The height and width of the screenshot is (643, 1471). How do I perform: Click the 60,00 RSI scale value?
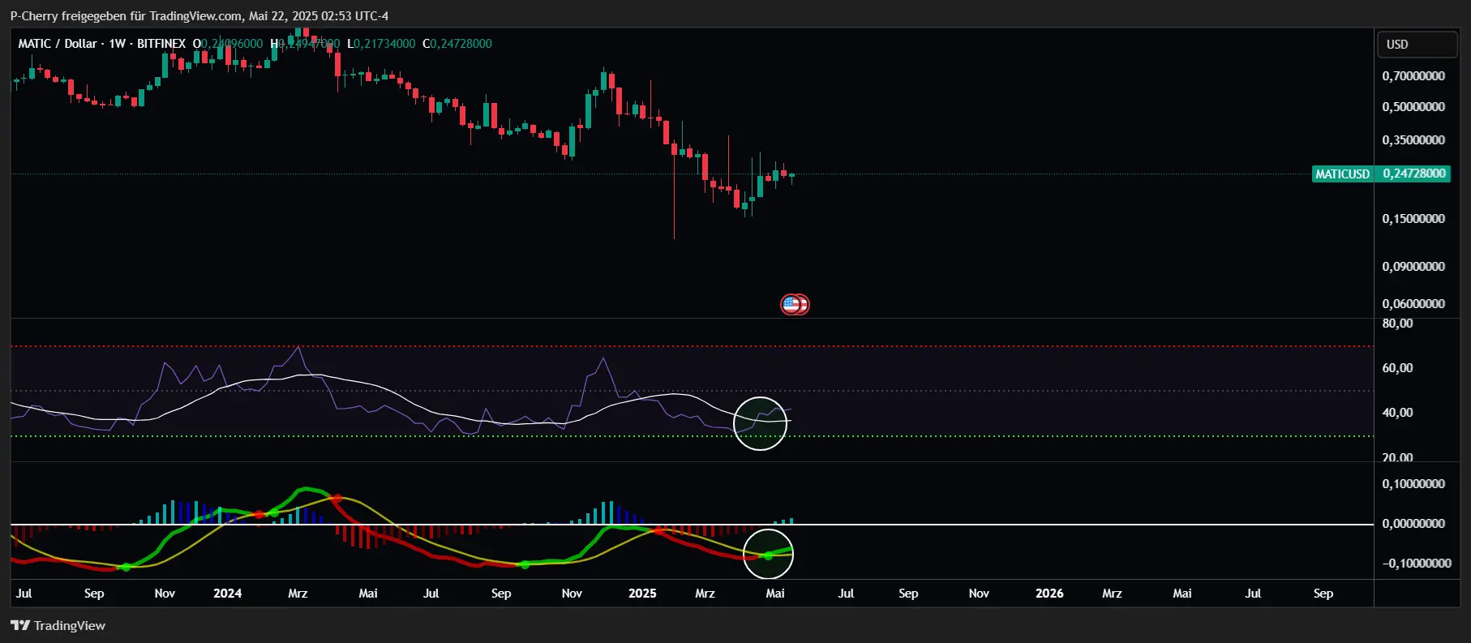1397,368
